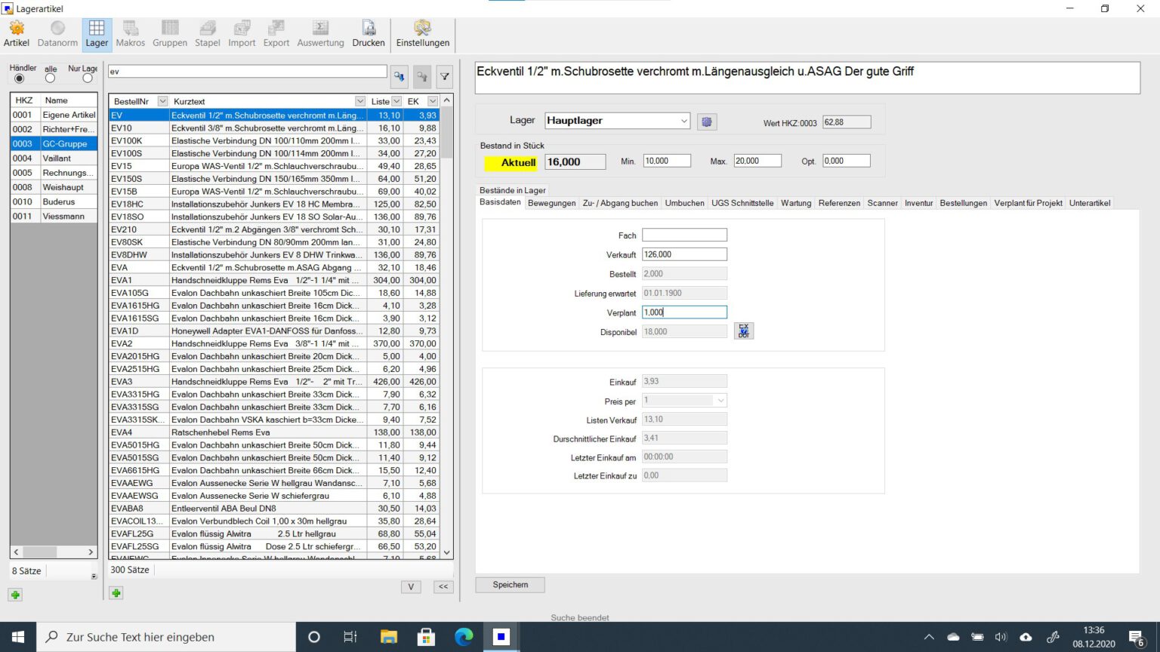This screenshot has width=1160, height=652.
Task: Expand the Lager Hauptlager dropdown
Action: [x=683, y=121]
